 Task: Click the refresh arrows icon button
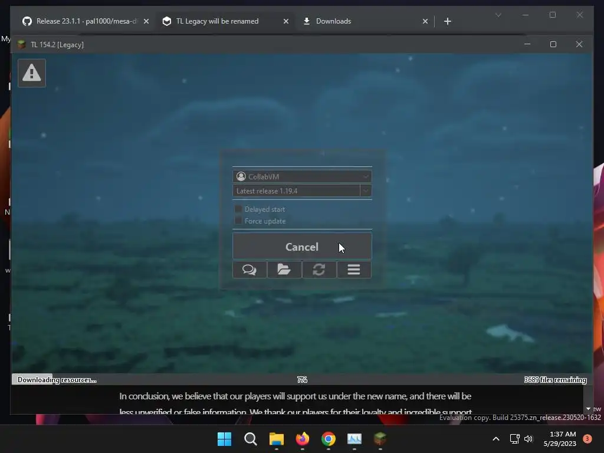point(319,270)
